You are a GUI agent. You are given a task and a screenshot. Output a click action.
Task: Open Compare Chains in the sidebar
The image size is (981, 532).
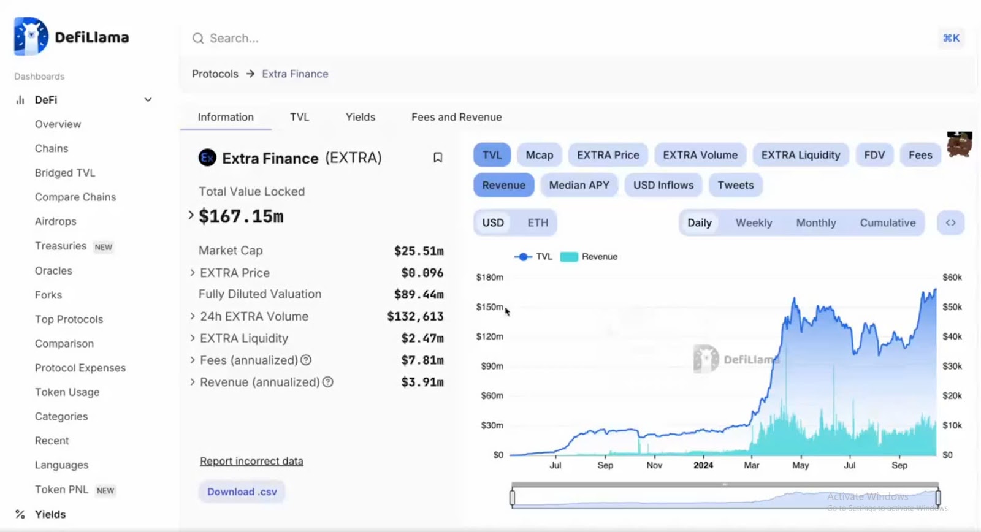pyautogui.click(x=75, y=197)
